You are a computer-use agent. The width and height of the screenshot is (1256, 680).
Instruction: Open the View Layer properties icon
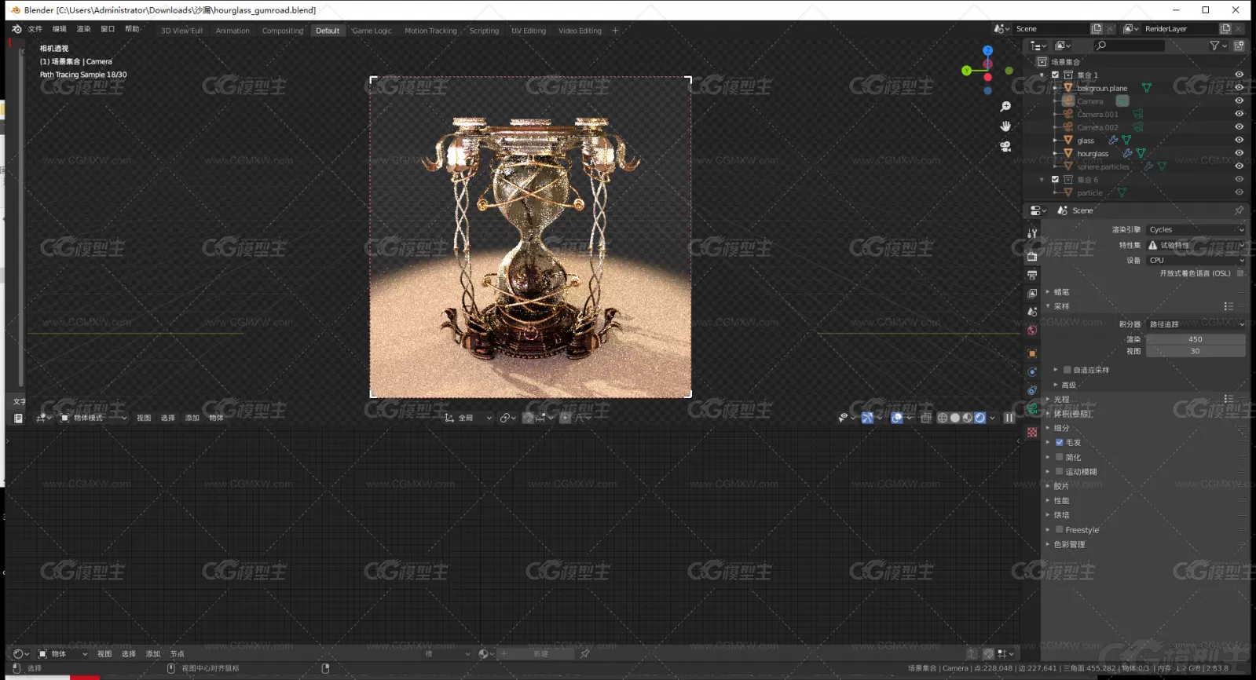[1032, 293]
